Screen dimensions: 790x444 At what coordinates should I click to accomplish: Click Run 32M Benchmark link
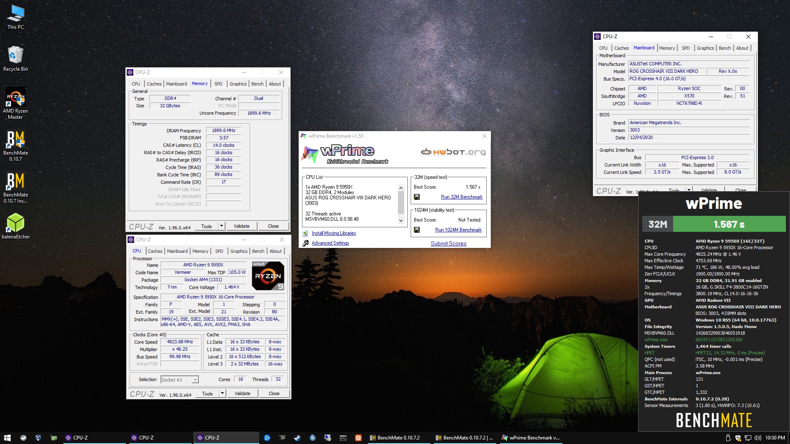[x=462, y=197]
